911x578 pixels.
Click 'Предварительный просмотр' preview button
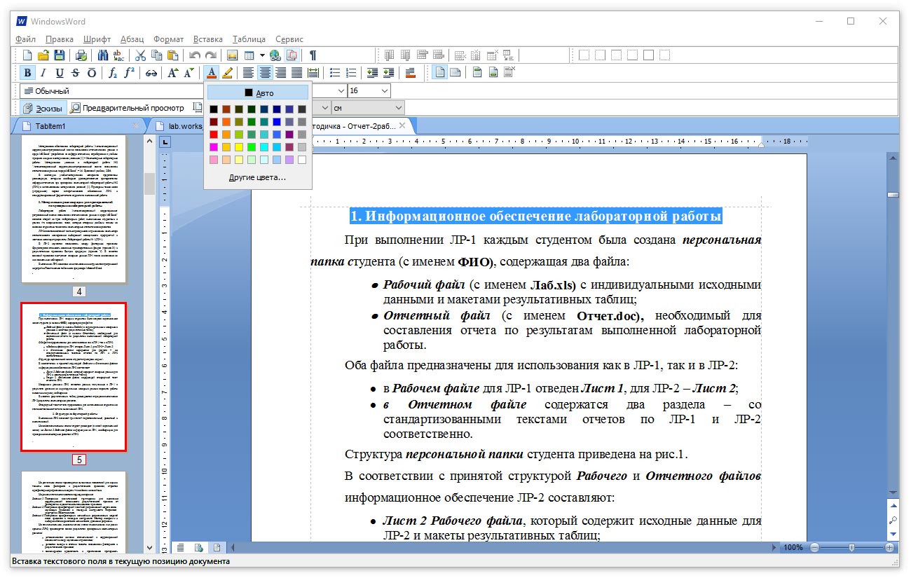tap(127, 108)
